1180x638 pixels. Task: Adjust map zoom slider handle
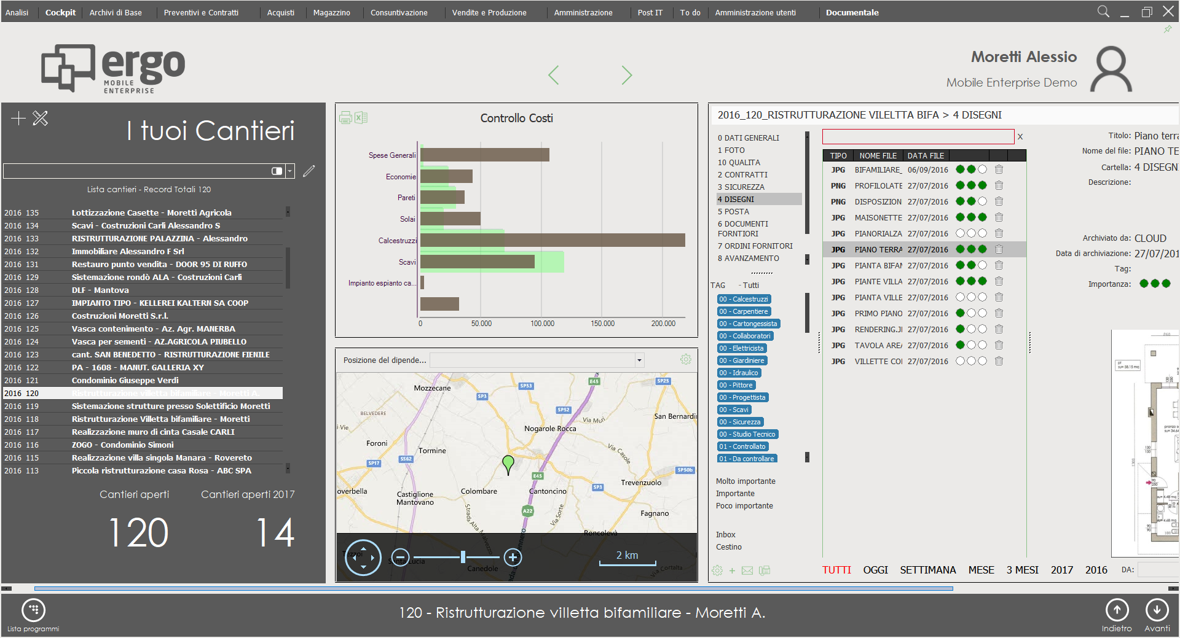463,558
